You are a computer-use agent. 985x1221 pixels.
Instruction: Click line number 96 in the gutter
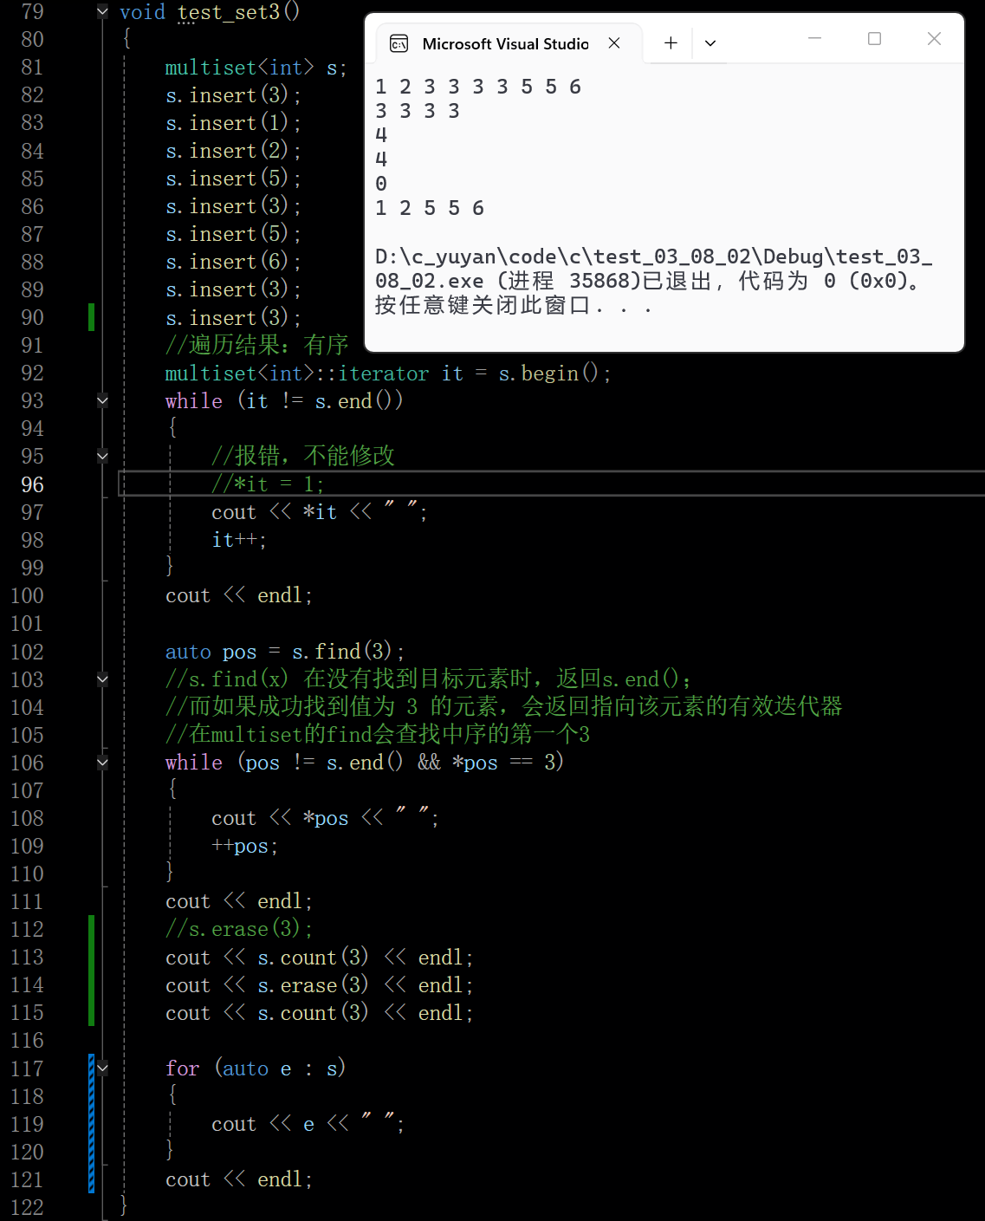click(32, 484)
